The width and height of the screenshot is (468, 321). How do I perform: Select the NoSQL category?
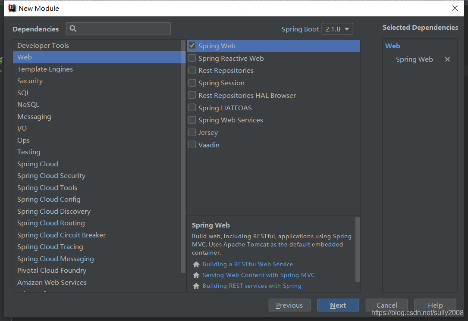click(97, 105)
